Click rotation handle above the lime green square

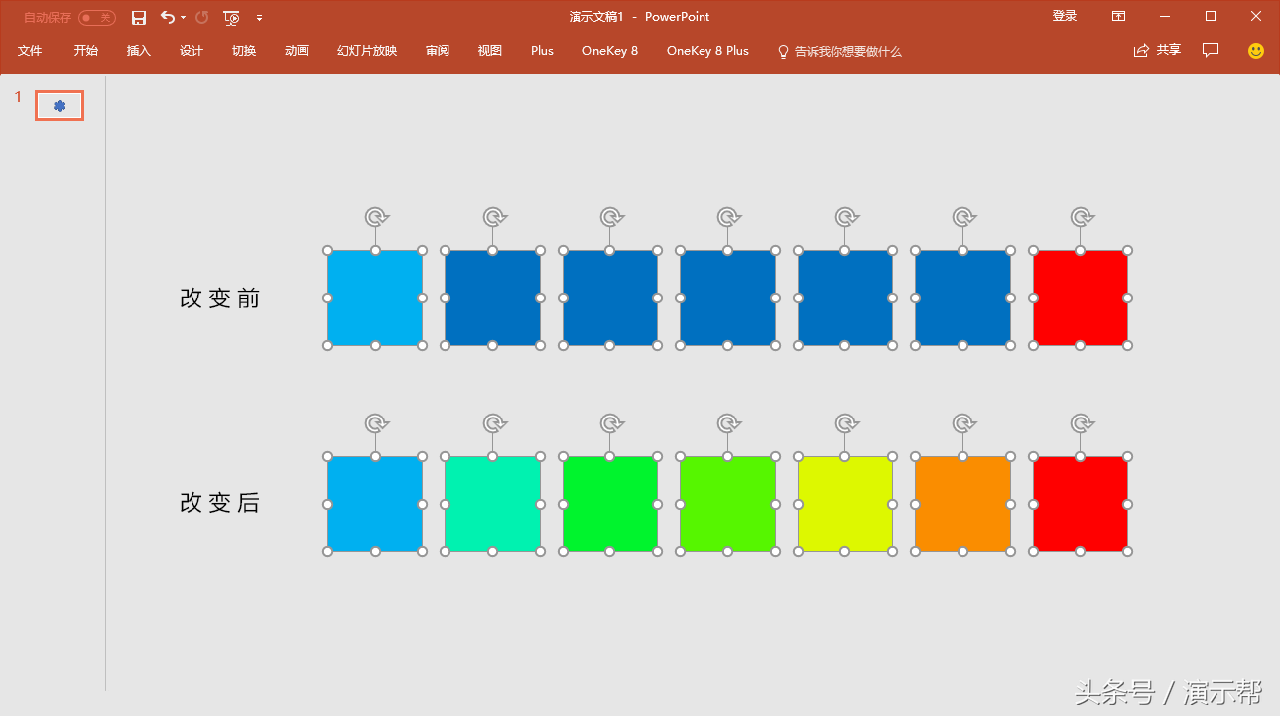[x=728, y=423]
